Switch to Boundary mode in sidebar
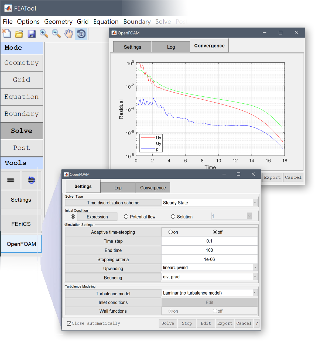The height and width of the screenshot is (341, 315). point(22,114)
